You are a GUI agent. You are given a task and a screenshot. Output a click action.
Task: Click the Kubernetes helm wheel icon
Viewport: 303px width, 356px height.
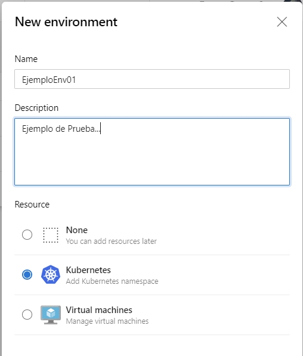(x=51, y=274)
